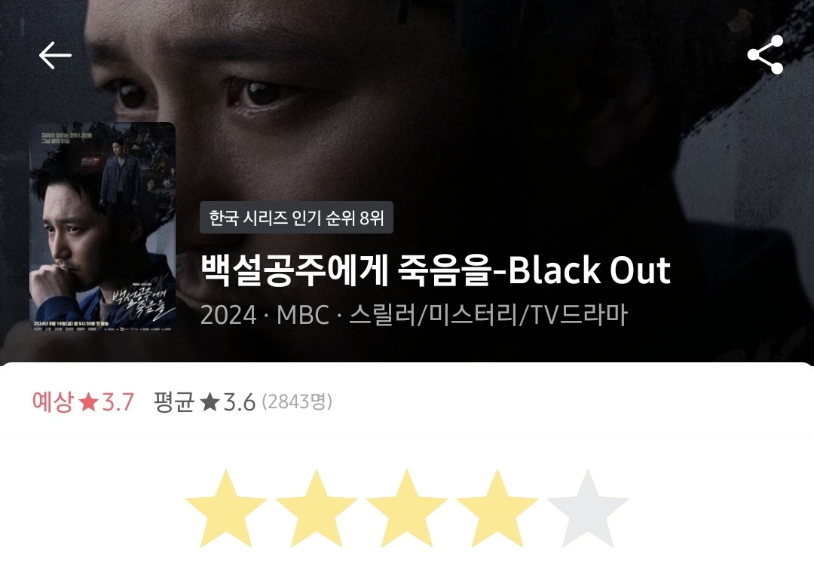Open the drama poster thumbnail
Viewport: 814px width, 580px height.
coord(103,226)
